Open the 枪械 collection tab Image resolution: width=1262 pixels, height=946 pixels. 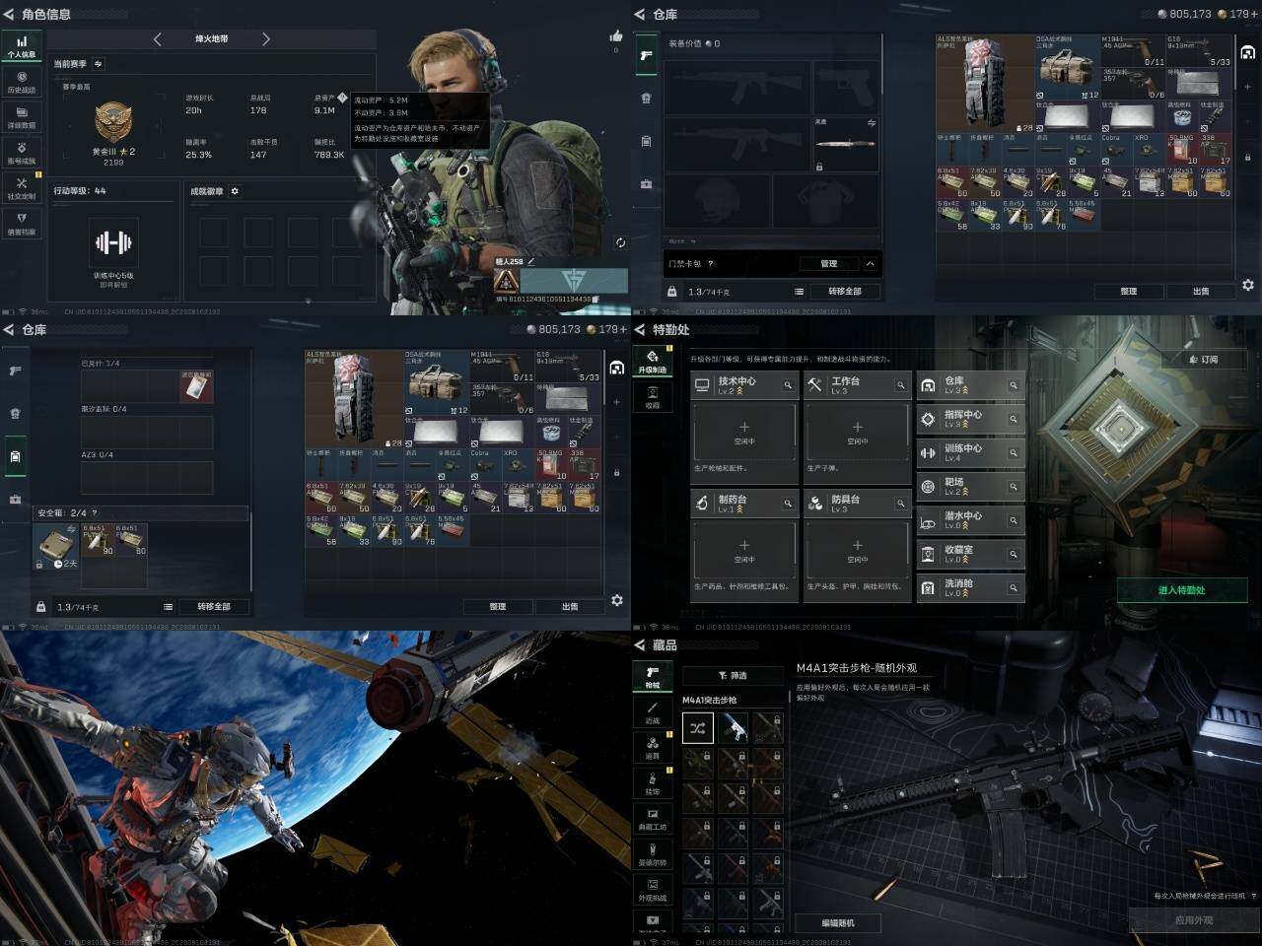pyautogui.click(x=652, y=677)
